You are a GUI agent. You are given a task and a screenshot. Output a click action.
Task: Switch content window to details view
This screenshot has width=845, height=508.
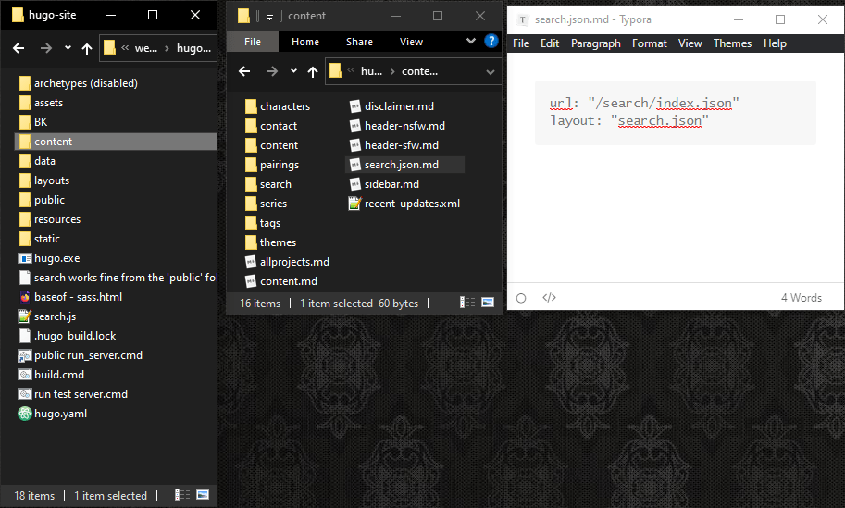point(469,303)
